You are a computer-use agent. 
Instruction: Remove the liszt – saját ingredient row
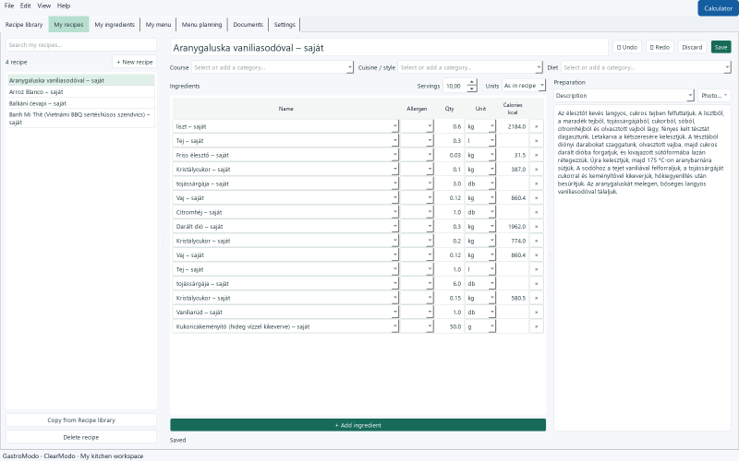tap(536, 126)
